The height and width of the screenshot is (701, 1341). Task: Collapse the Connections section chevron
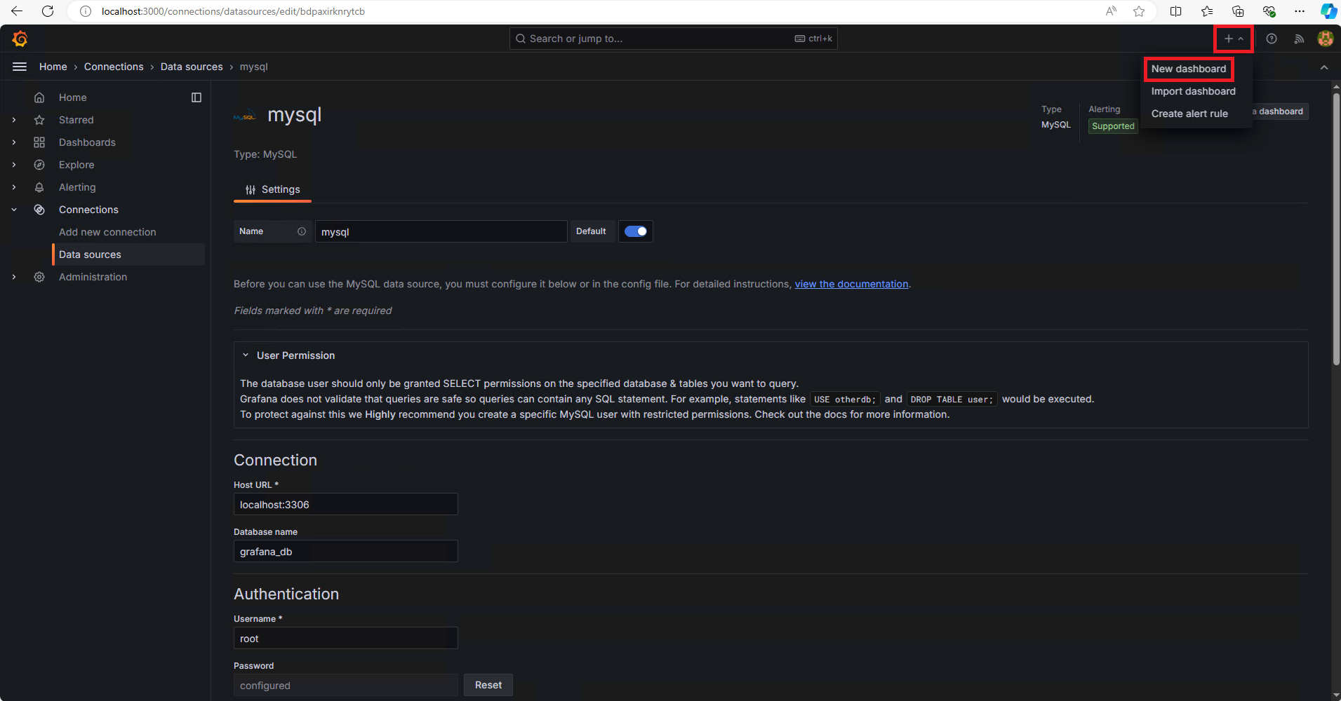pos(14,210)
